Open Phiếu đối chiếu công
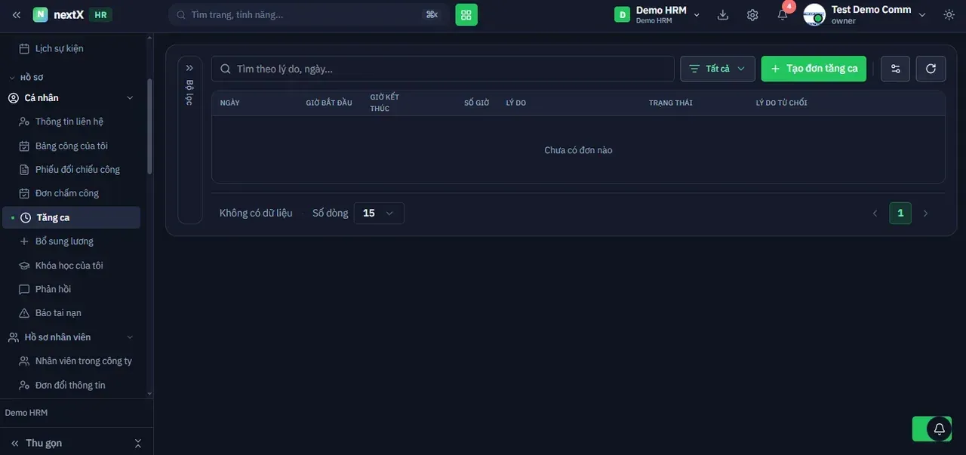Viewport: 966px width, 455px height. coord(71,170)
